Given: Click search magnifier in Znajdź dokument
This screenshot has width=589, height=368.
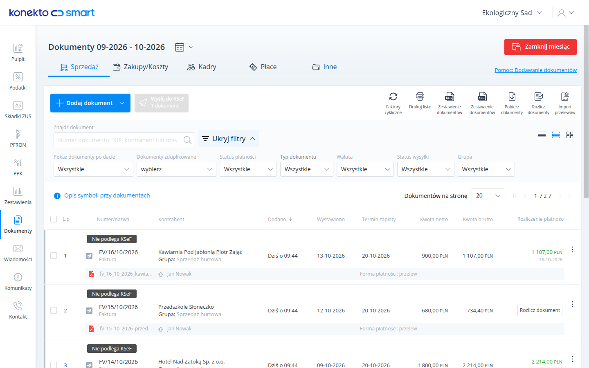Looking at the screenshot, I should [187, 140].
